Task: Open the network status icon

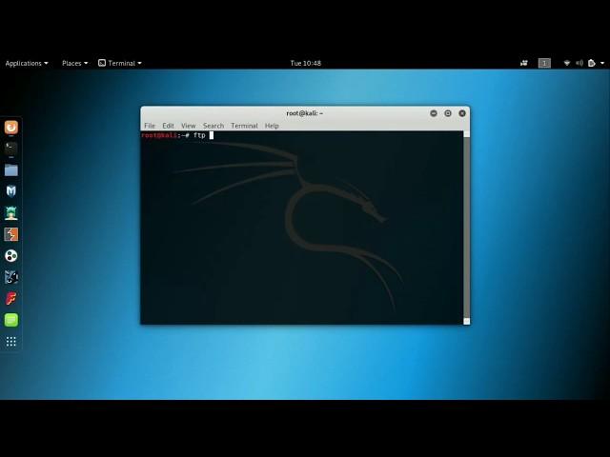Action: pos(567,63)
